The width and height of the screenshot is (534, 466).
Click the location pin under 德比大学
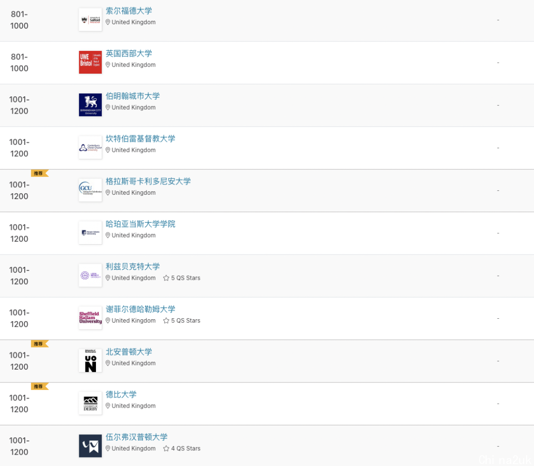point(108,406)
